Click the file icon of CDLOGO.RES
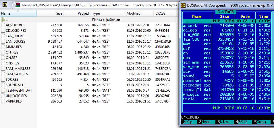 coord(3,30)
